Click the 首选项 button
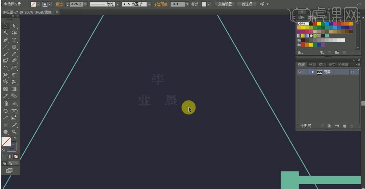The image size is (365, 189). click(247, 4)
